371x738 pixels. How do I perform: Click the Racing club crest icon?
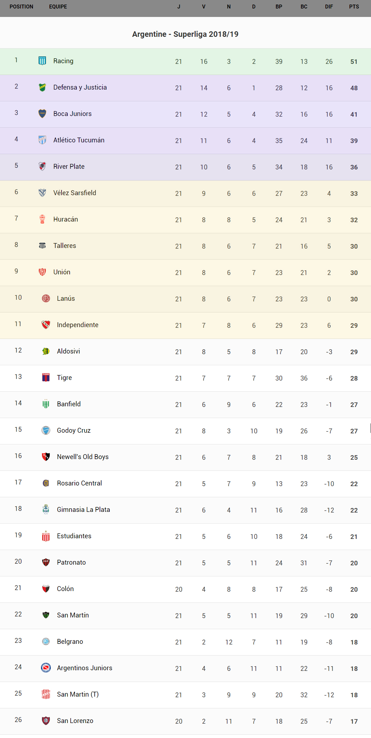point(42,61)
